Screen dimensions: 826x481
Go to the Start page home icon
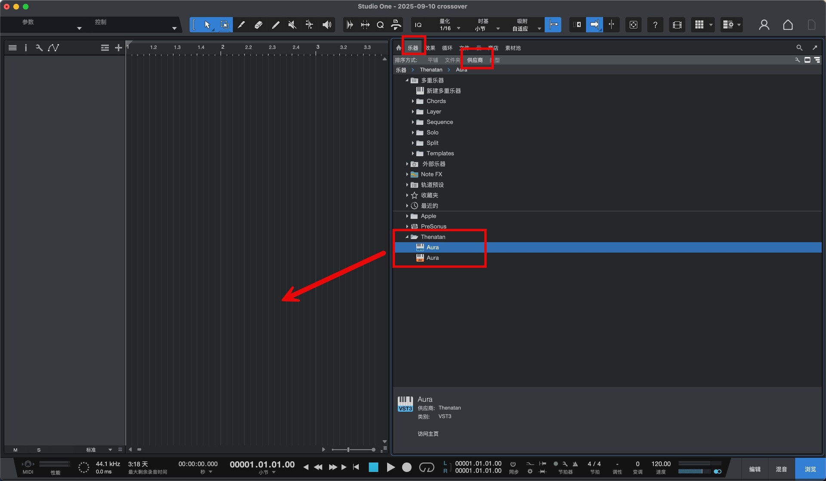[788, 25]
